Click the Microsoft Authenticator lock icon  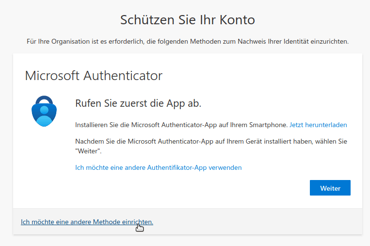(x=44, y=111)
